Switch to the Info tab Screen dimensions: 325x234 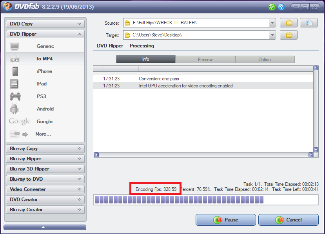pos(146,59)
